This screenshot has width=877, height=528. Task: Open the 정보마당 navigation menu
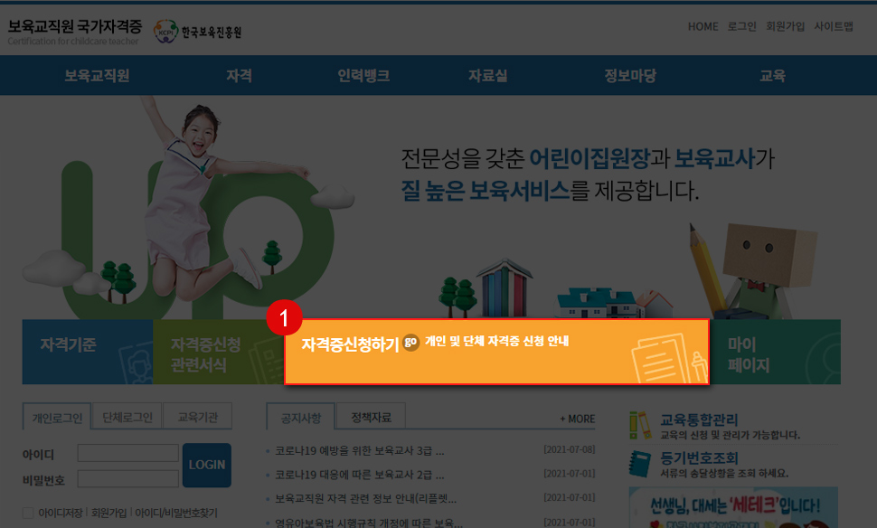click(632, 76)
